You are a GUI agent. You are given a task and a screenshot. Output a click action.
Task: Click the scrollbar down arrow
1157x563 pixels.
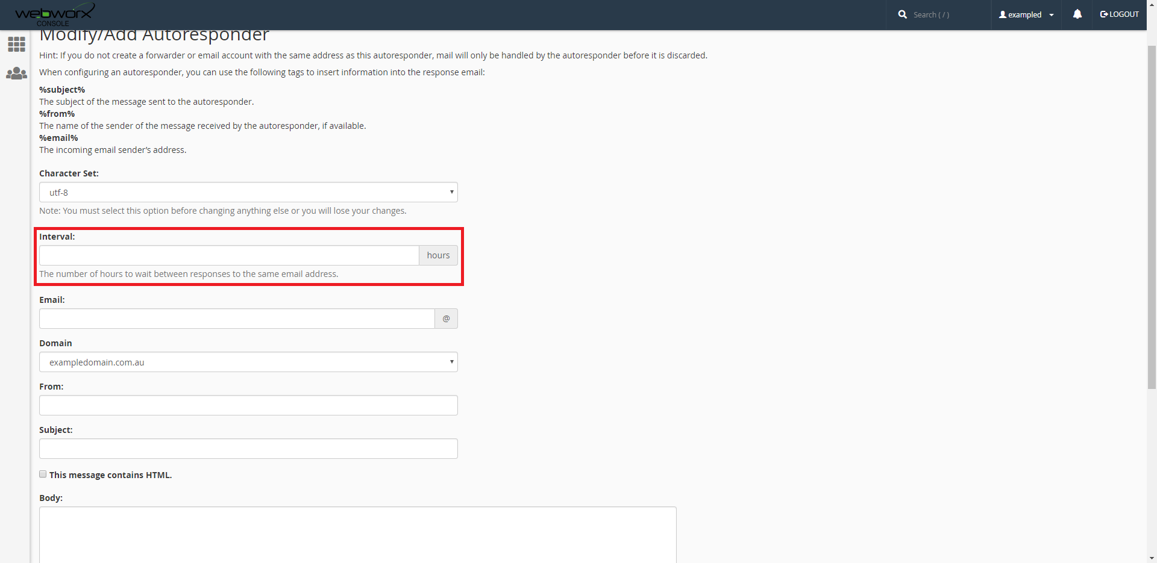(x=1152, y=558)
